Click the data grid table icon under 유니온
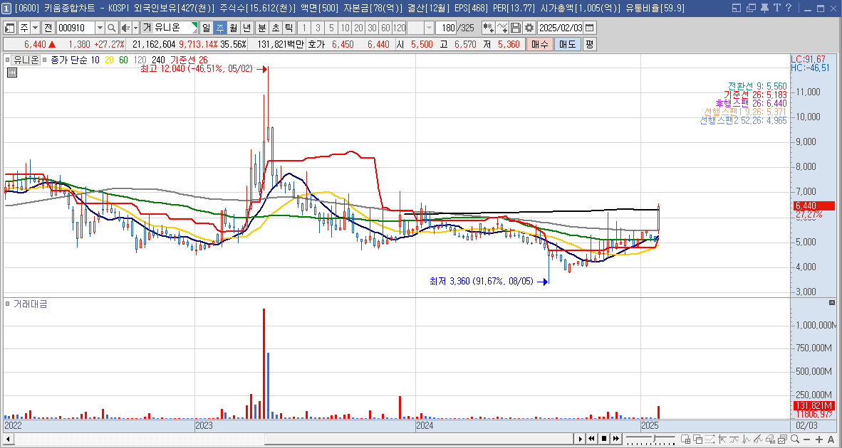Image resolution: width=842 pixels, height=448 pixels. click(x=12, y=73)
